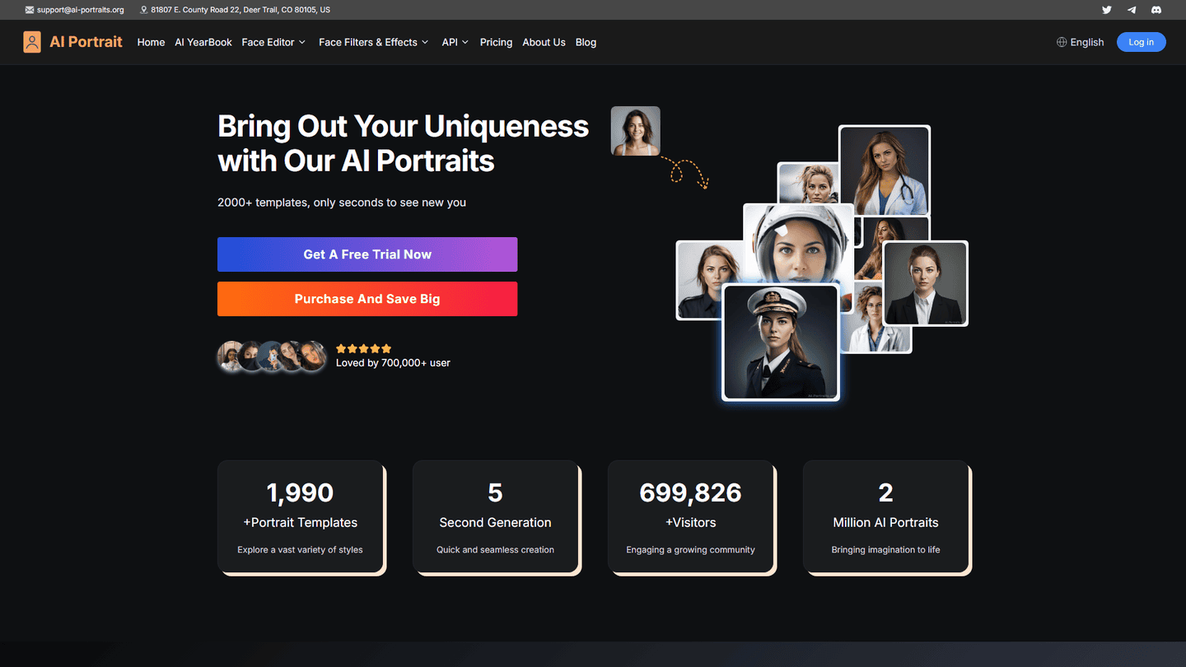Image resolution: width=1186 pixels, height=667 pixels.
Task: Navigate to the Blog page
Action: pos(586,42)
